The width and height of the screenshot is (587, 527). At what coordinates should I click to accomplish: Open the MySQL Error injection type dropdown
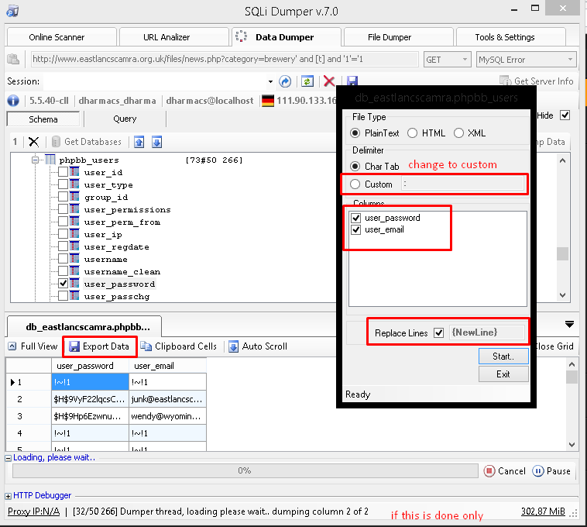[x=525, y=60]
